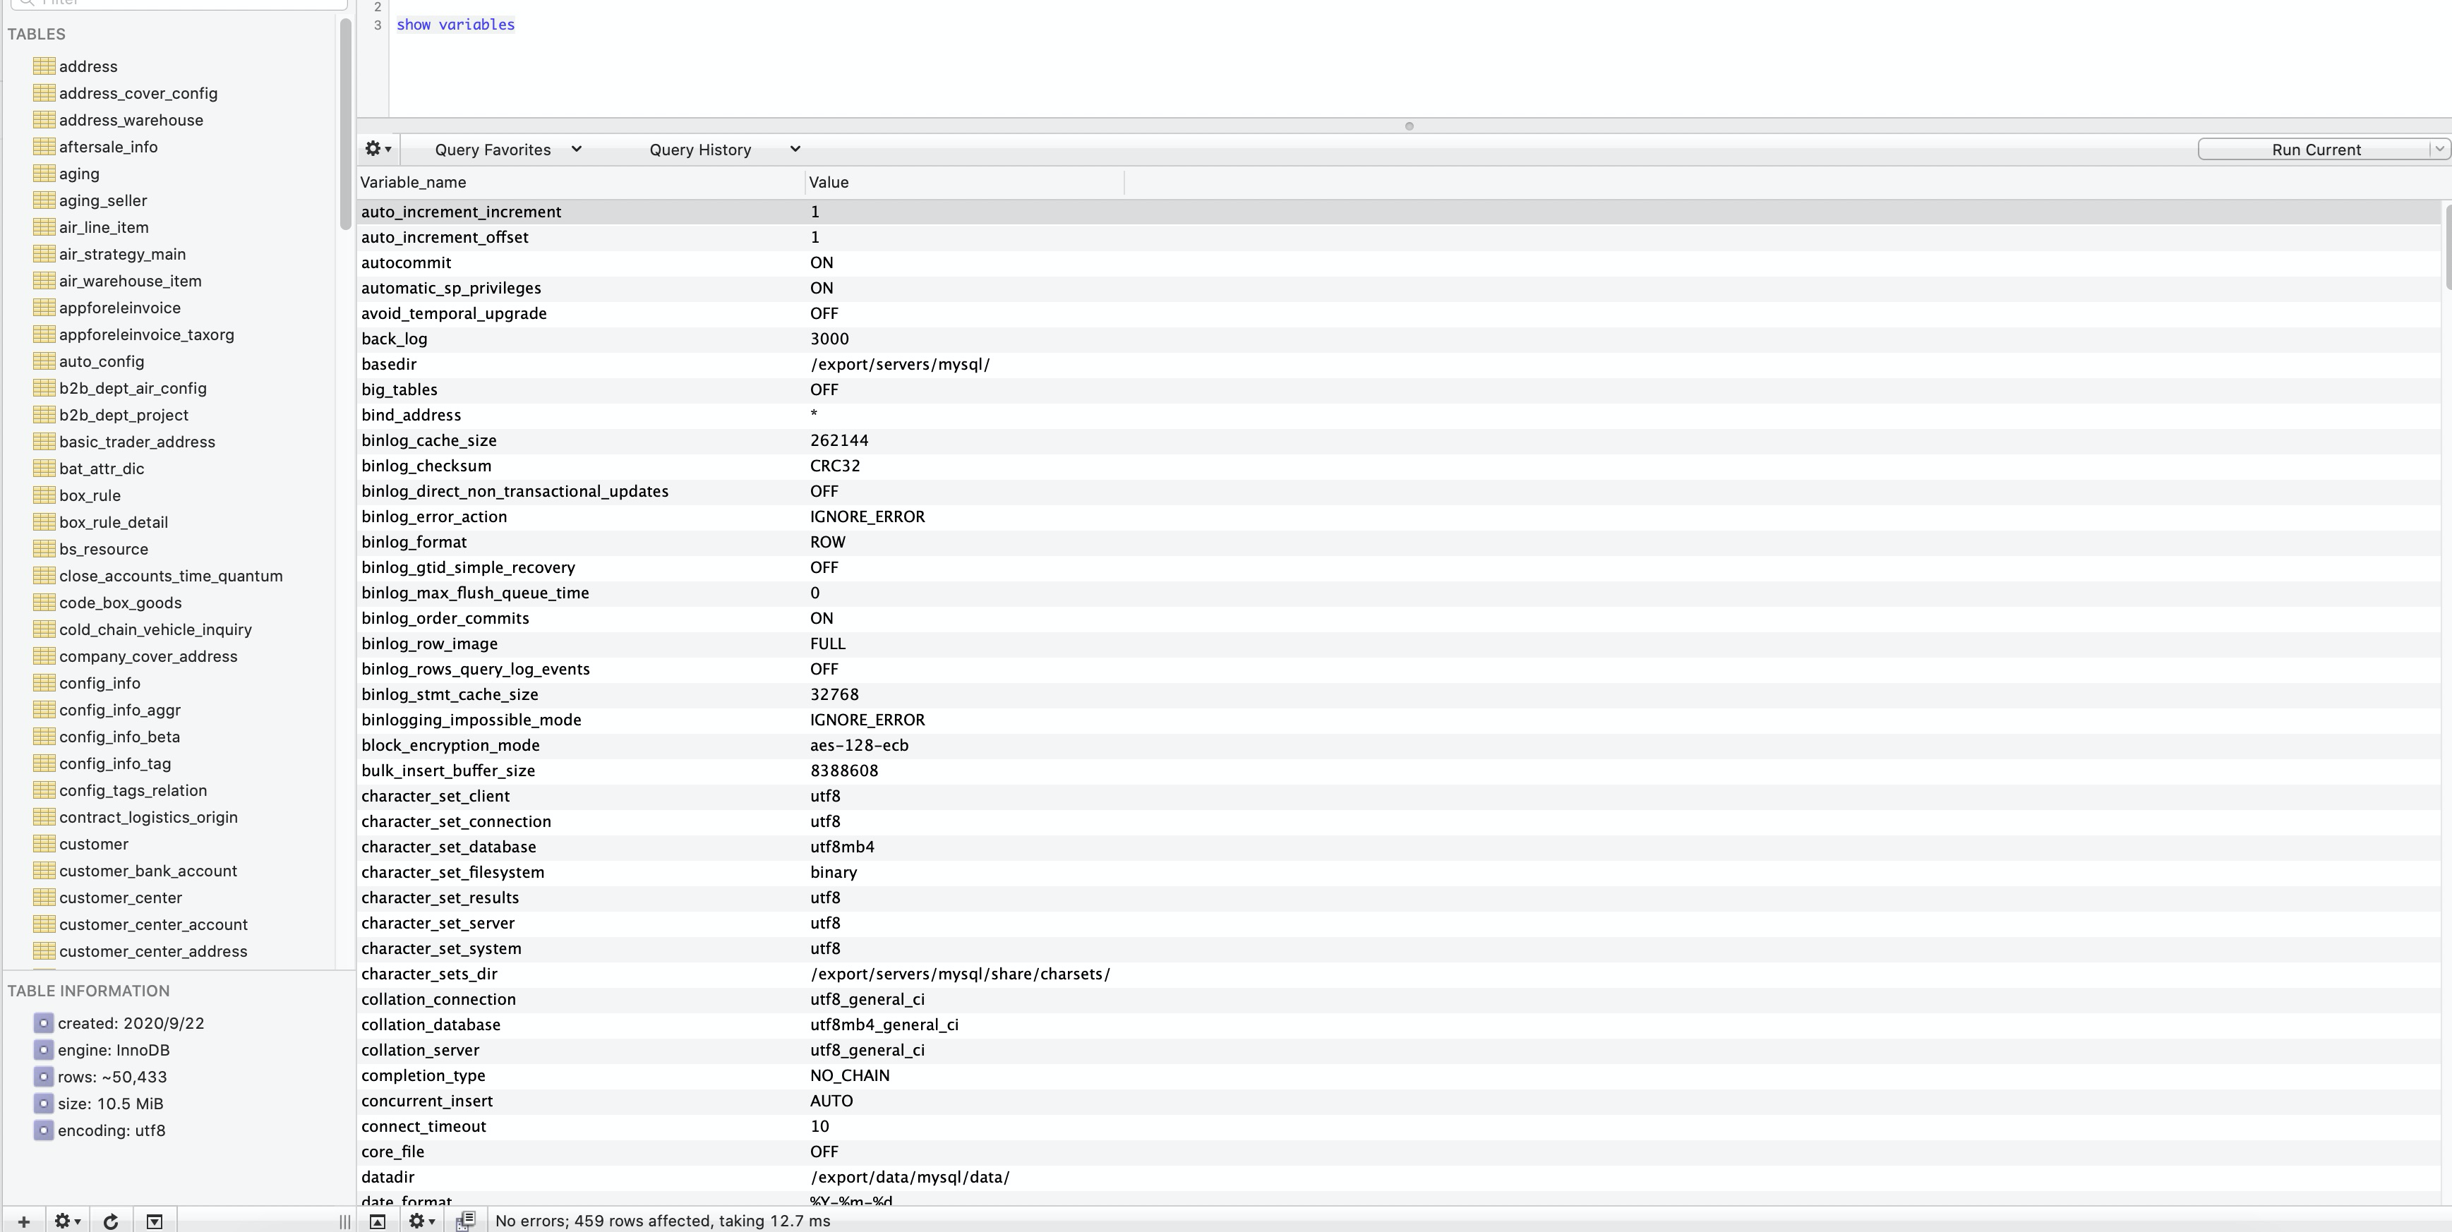Click the add table plus button
This screenshot has height=1232, width=2452.
coord(24,1221)
